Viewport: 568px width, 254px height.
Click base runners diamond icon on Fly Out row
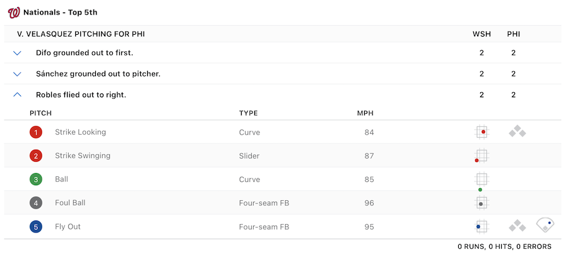point(518,226)
